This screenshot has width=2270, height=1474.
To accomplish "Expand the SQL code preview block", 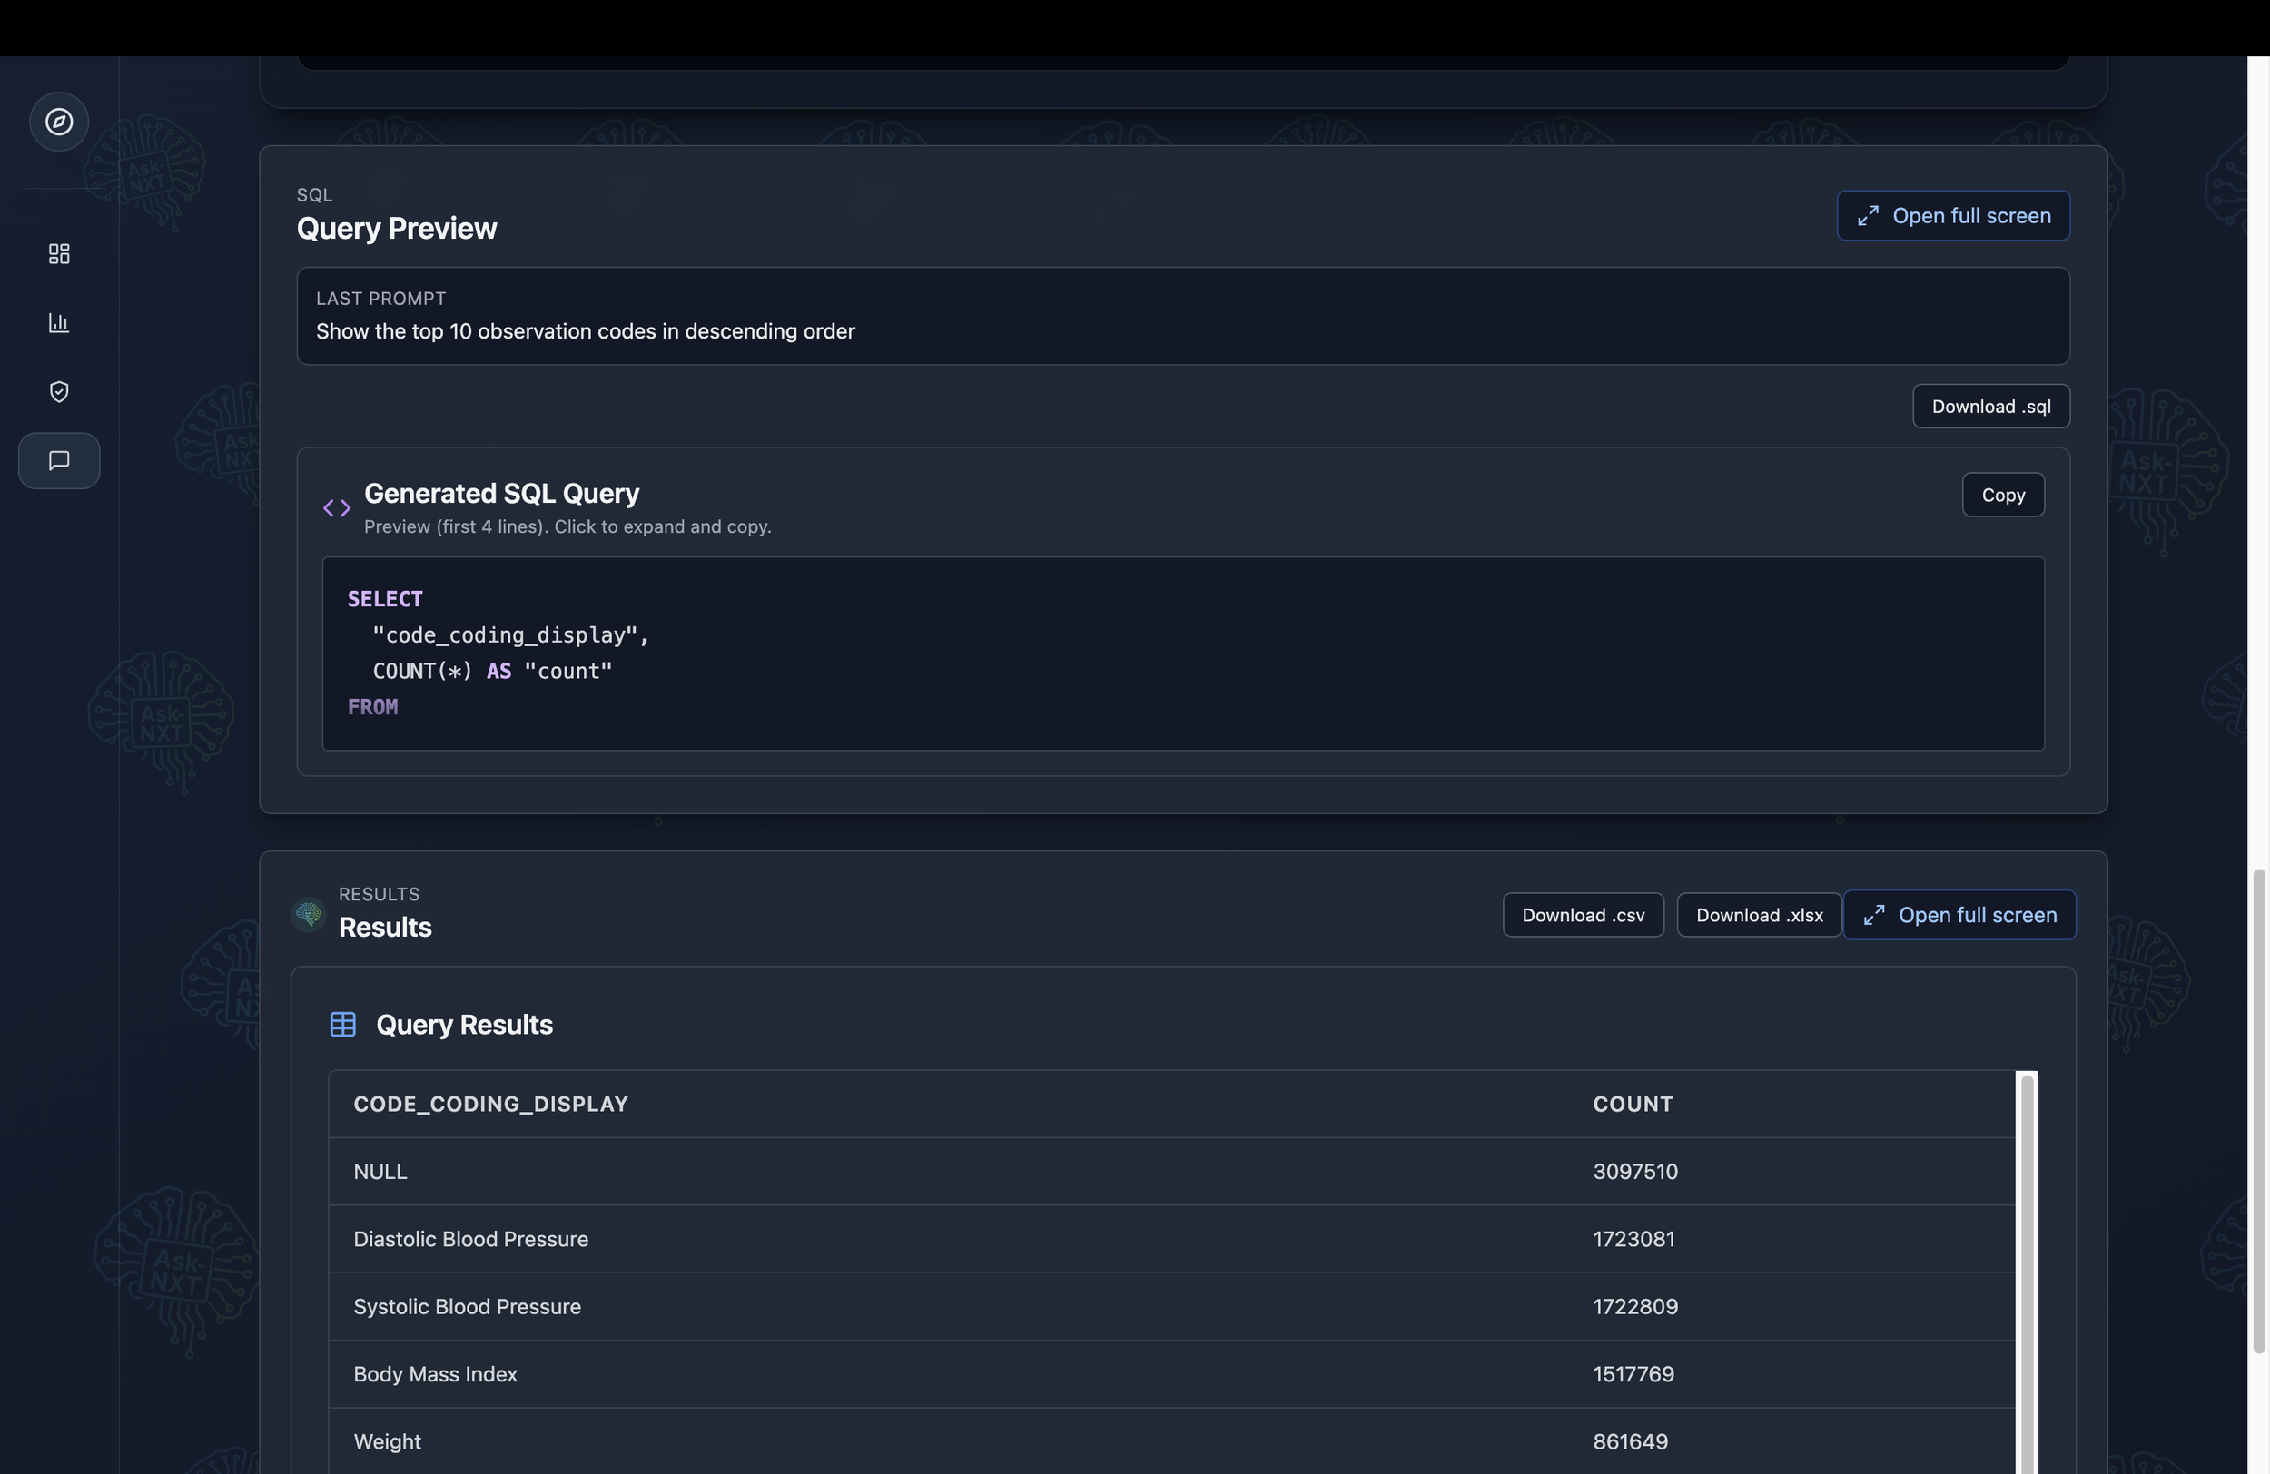I will [1183, 653].
